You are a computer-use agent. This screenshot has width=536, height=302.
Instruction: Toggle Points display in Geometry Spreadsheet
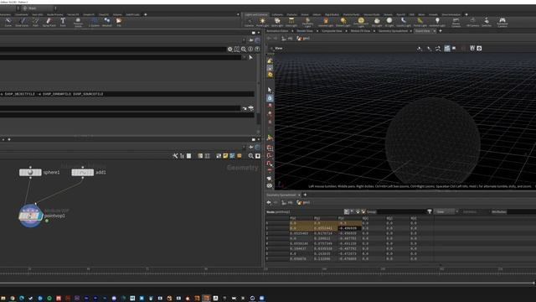(347, 212)
